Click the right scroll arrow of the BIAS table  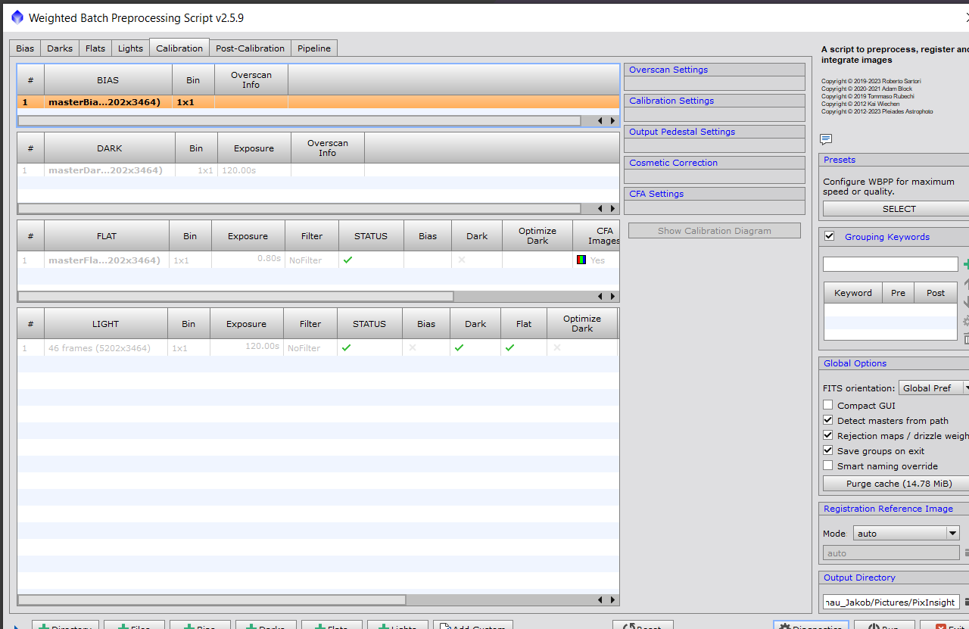pos(612,120)
